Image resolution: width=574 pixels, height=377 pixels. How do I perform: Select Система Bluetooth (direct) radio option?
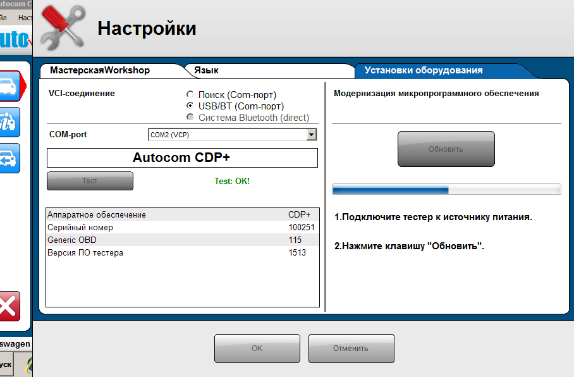click(190, 117)
